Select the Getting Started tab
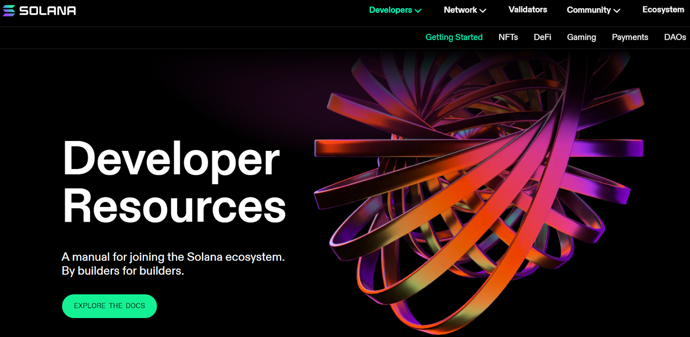The width and height of the screenshot is (690, 337). pos(454,37)
